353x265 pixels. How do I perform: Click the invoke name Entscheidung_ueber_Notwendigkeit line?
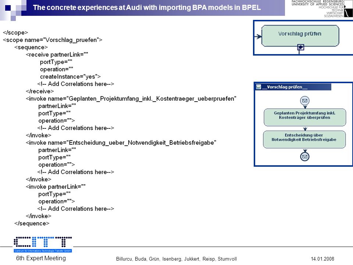click(121, 143)
